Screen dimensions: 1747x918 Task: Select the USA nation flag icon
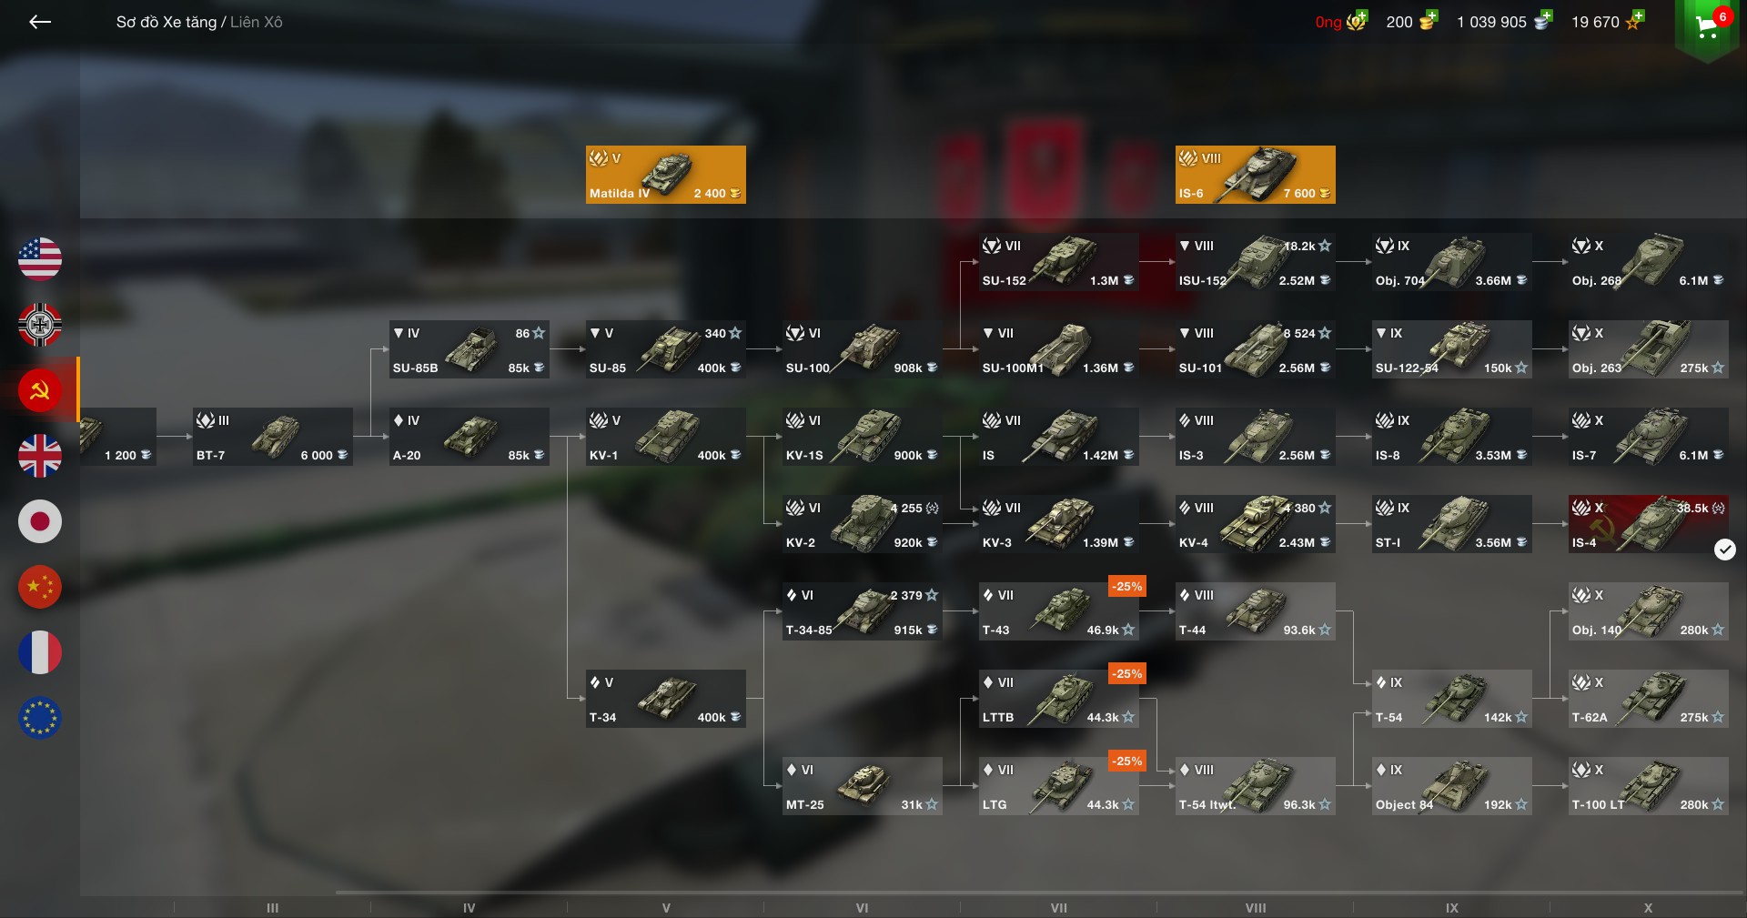(40, 259)
